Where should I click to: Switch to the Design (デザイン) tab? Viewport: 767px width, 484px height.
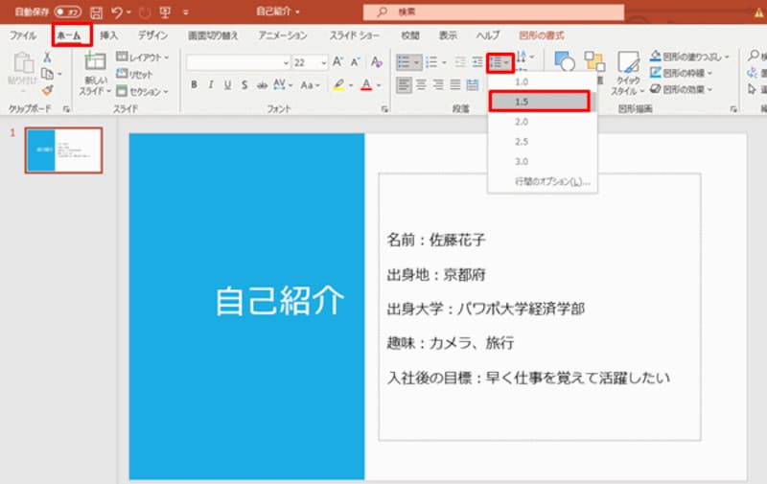click(152, 35)
